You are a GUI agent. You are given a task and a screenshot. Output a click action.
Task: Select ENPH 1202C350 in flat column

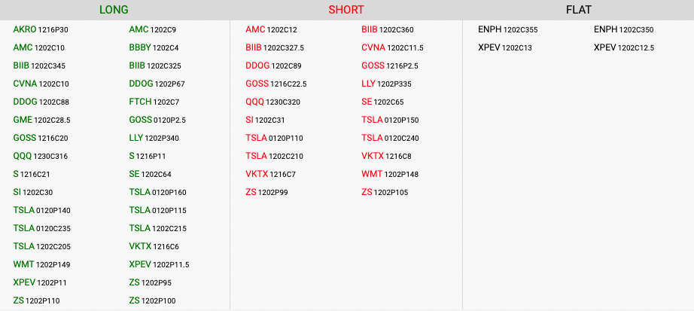623,29
